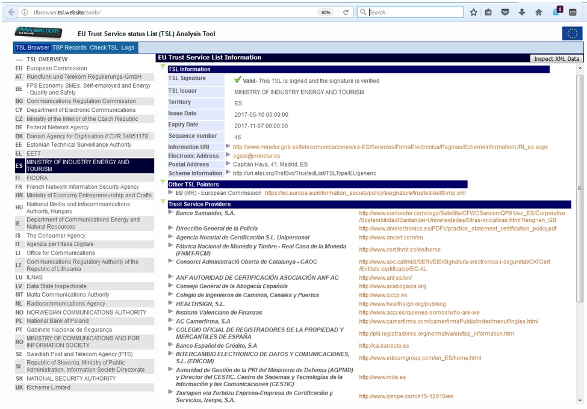The image size is (587, 409).
Task: Expand the Electronic Address row arrow
Action: click(228, 155)
